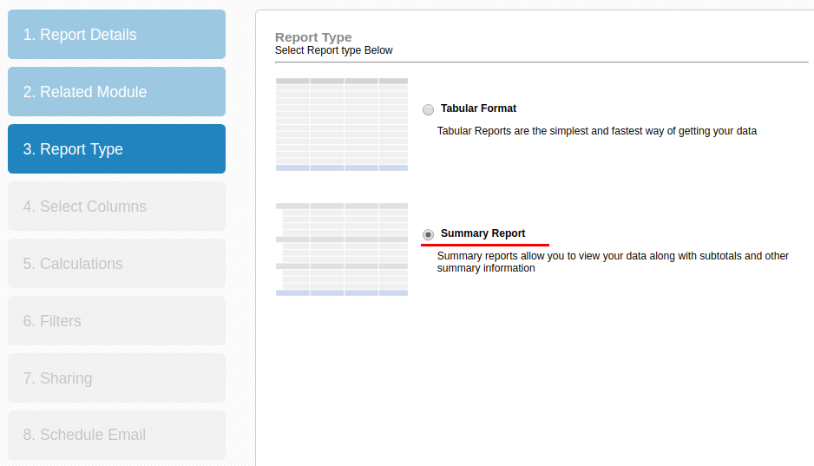Viewport: 814px width, 466px height.
Task: Click the Tabular Format preview thumbnail
Action: point(341,124)
